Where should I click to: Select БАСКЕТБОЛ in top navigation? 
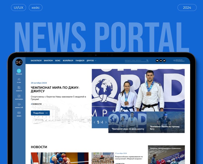click(x=36, y=60)
